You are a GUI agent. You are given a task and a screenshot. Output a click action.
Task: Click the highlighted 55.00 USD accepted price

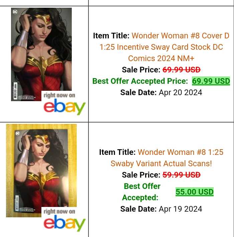195,192
